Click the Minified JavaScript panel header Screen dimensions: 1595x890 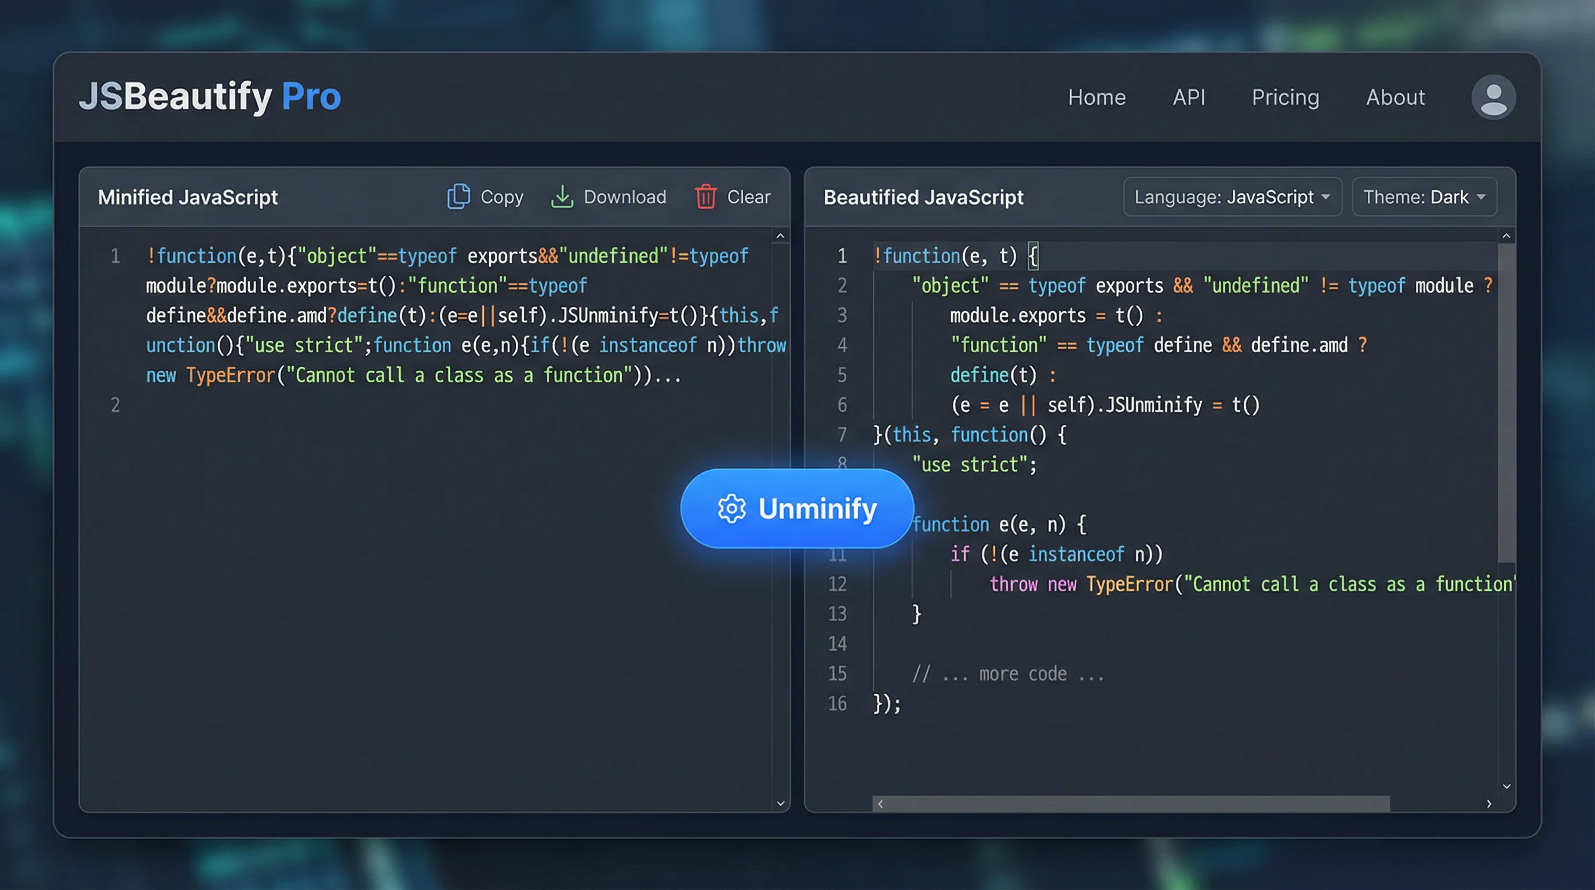[188, 197]
